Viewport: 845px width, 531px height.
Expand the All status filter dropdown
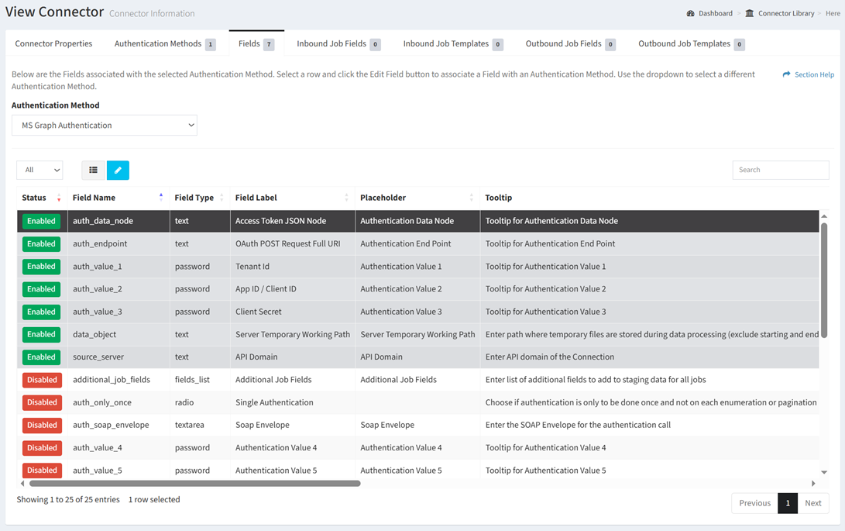40,170
